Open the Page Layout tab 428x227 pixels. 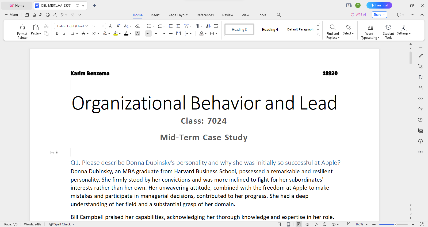coord(178,15)
